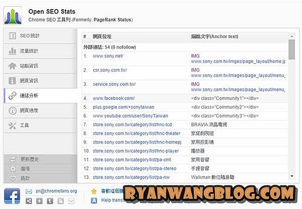Click the scrollbar up arrow

(292, 36)
